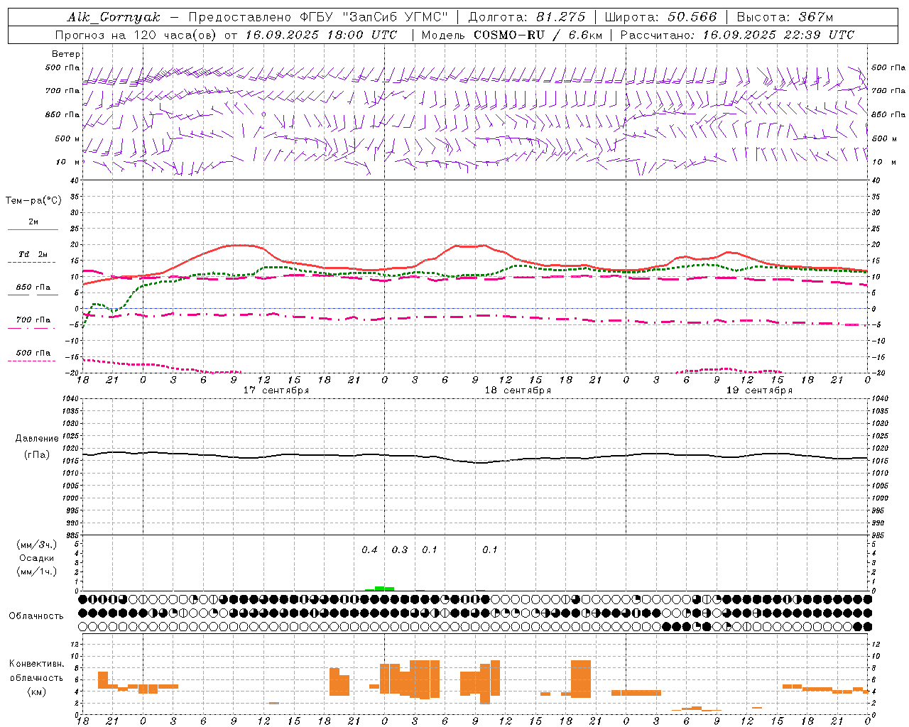
Task: Click the tall orange convective bar near 18-21h 18 сентября
Action: [581, 679]
